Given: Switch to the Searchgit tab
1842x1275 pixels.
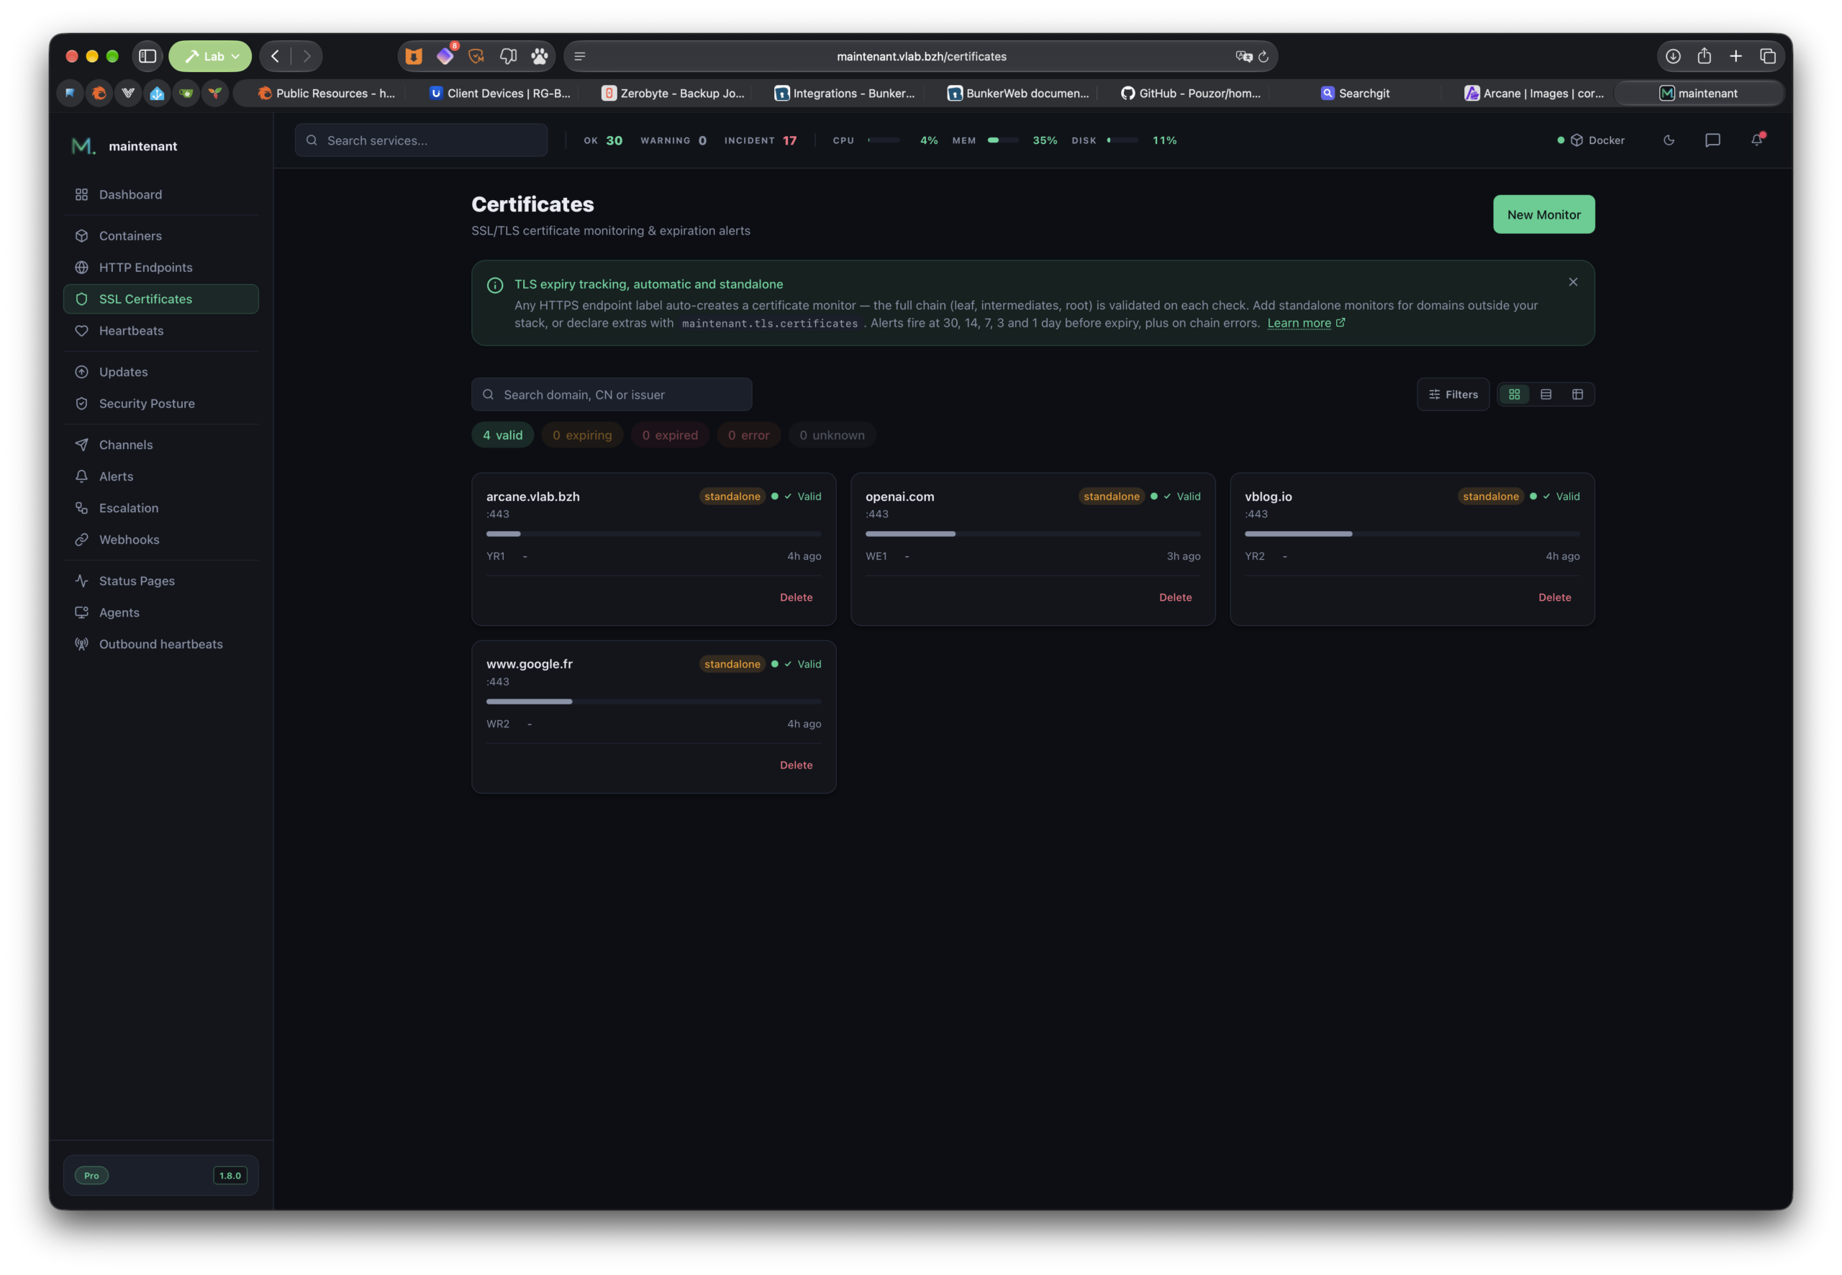Looking at the screenshot, I should pos(1355,93).
